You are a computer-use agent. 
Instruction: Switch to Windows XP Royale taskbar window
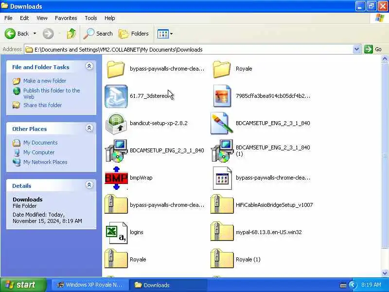pyautogui.click(x=90, y=285)
